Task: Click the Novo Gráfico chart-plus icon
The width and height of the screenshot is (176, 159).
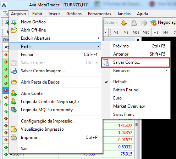Action: point(13,22)
